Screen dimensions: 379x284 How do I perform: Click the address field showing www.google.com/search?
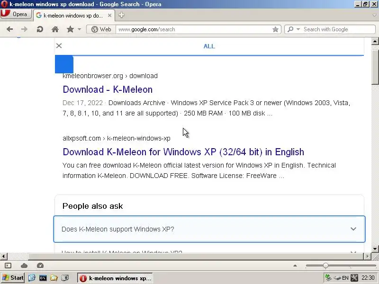(x=193, y=29)
